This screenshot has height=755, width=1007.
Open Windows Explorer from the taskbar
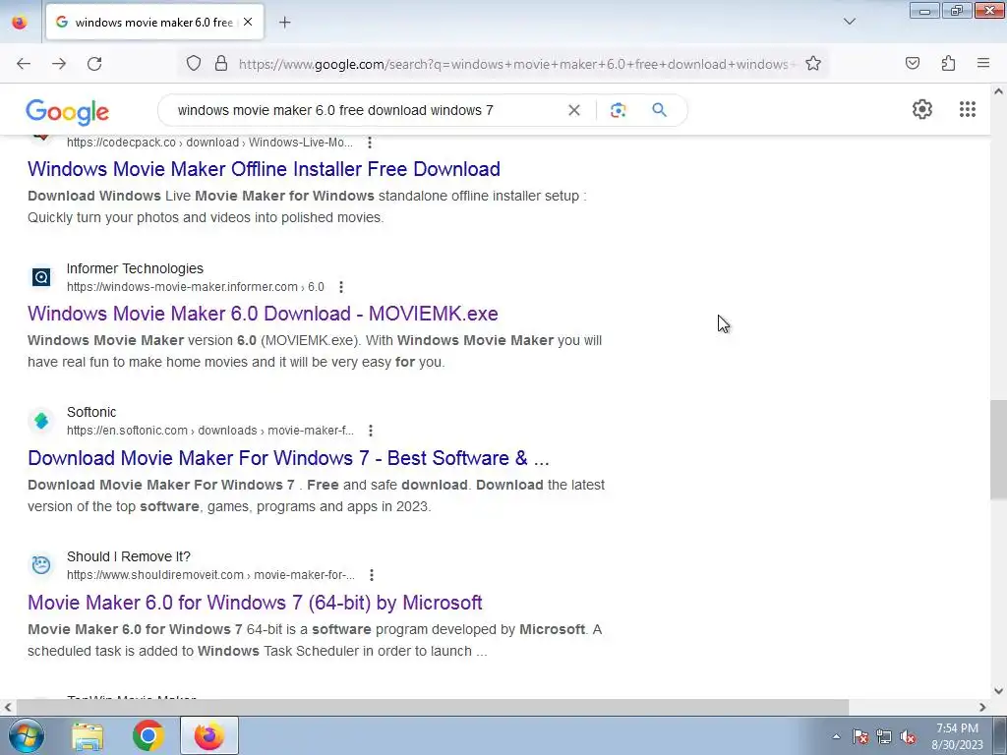[x=88, y=736]
